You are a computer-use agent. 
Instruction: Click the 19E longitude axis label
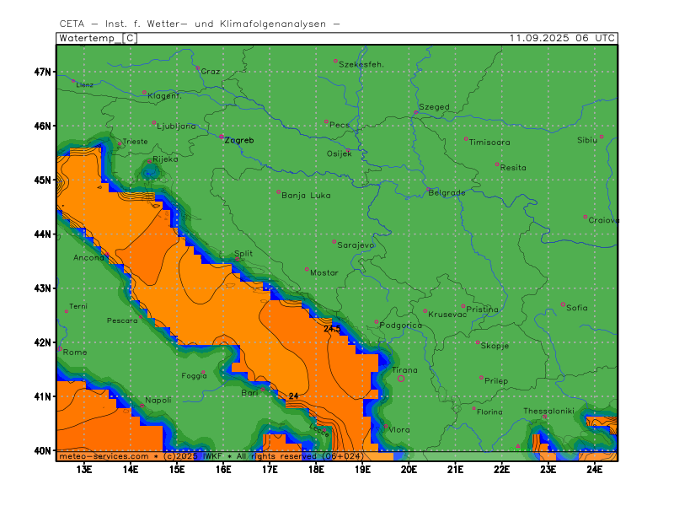pyautogui.click(x=362, y=469)
